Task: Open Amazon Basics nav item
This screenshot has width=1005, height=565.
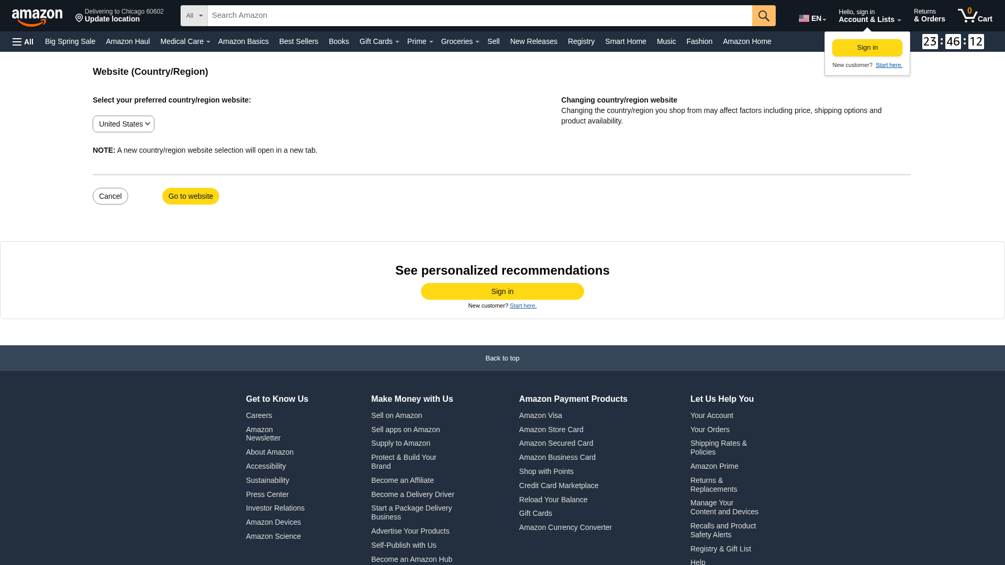Action: [243, 41]
